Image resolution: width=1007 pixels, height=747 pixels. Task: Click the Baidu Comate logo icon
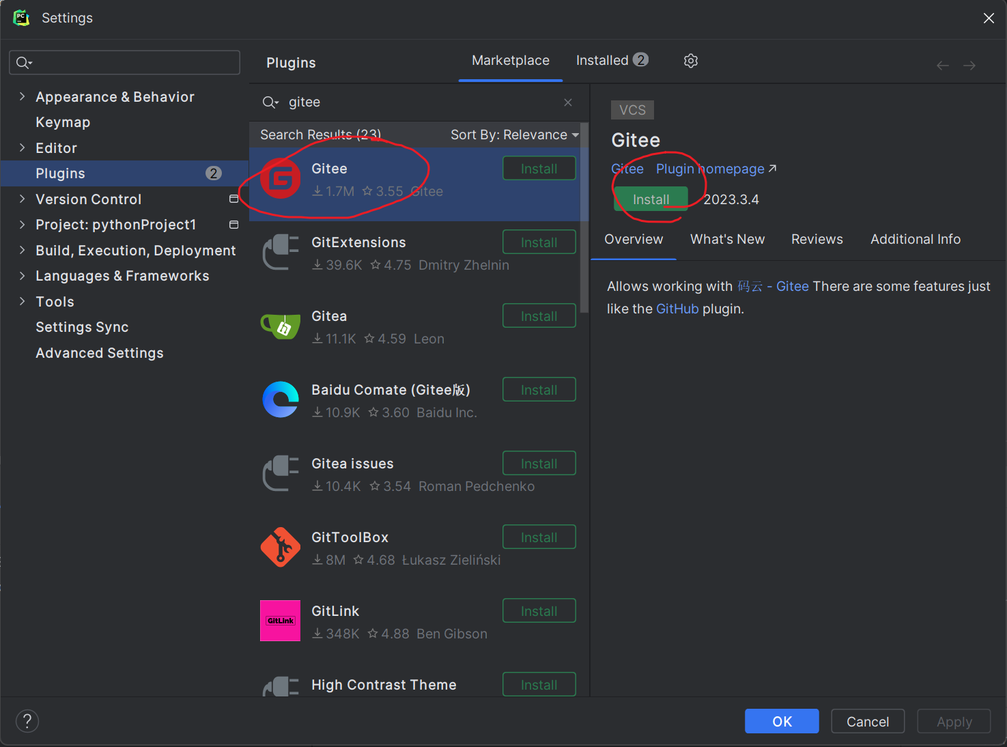[x=281, y=399]
